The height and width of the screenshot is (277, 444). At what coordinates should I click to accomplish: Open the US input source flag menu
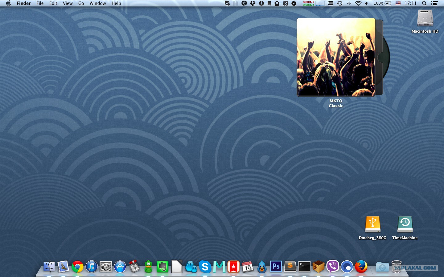(x=398, y=3)
